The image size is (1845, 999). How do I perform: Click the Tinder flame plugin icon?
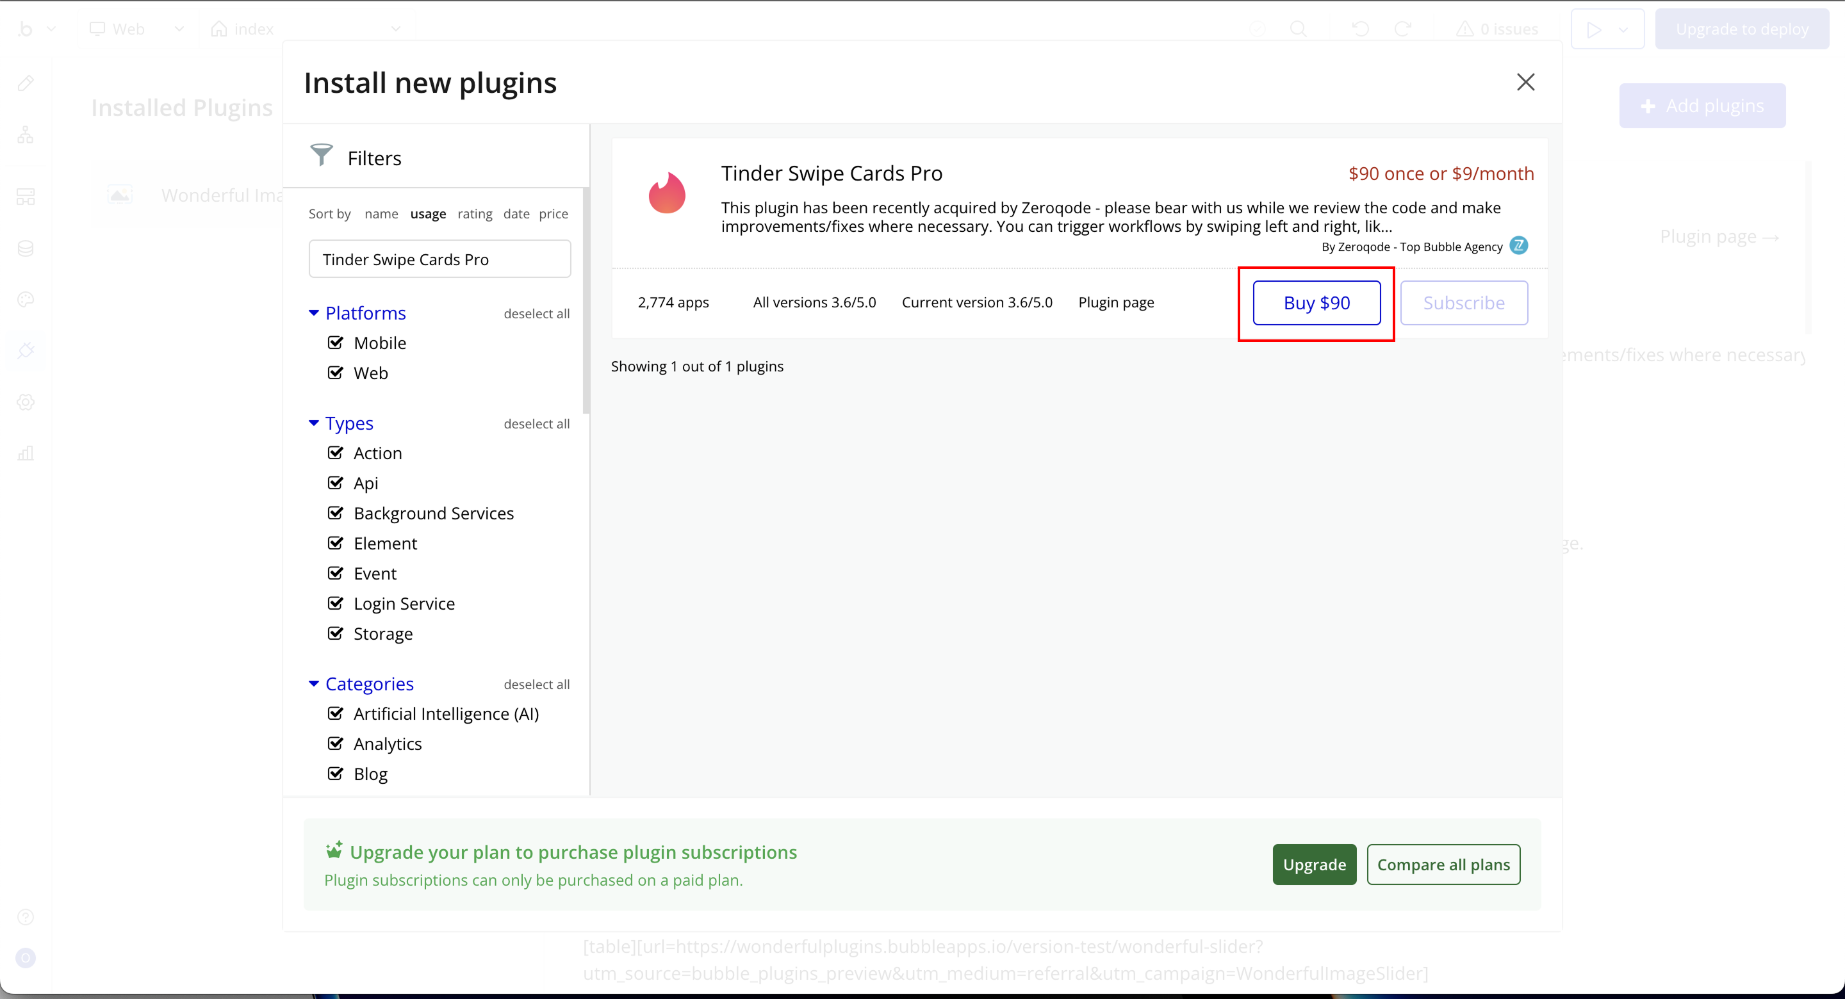pos(667,194)
